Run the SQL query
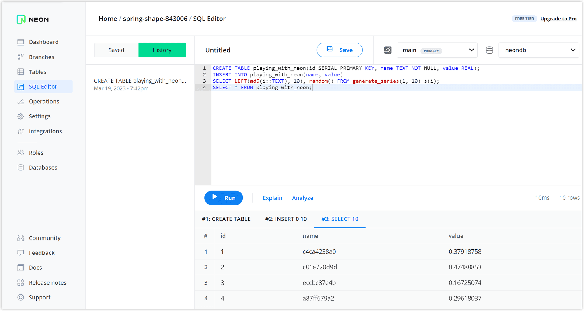The height and width of the screenshot is (311, 584). pyautogui.click(x=224, y=198)
